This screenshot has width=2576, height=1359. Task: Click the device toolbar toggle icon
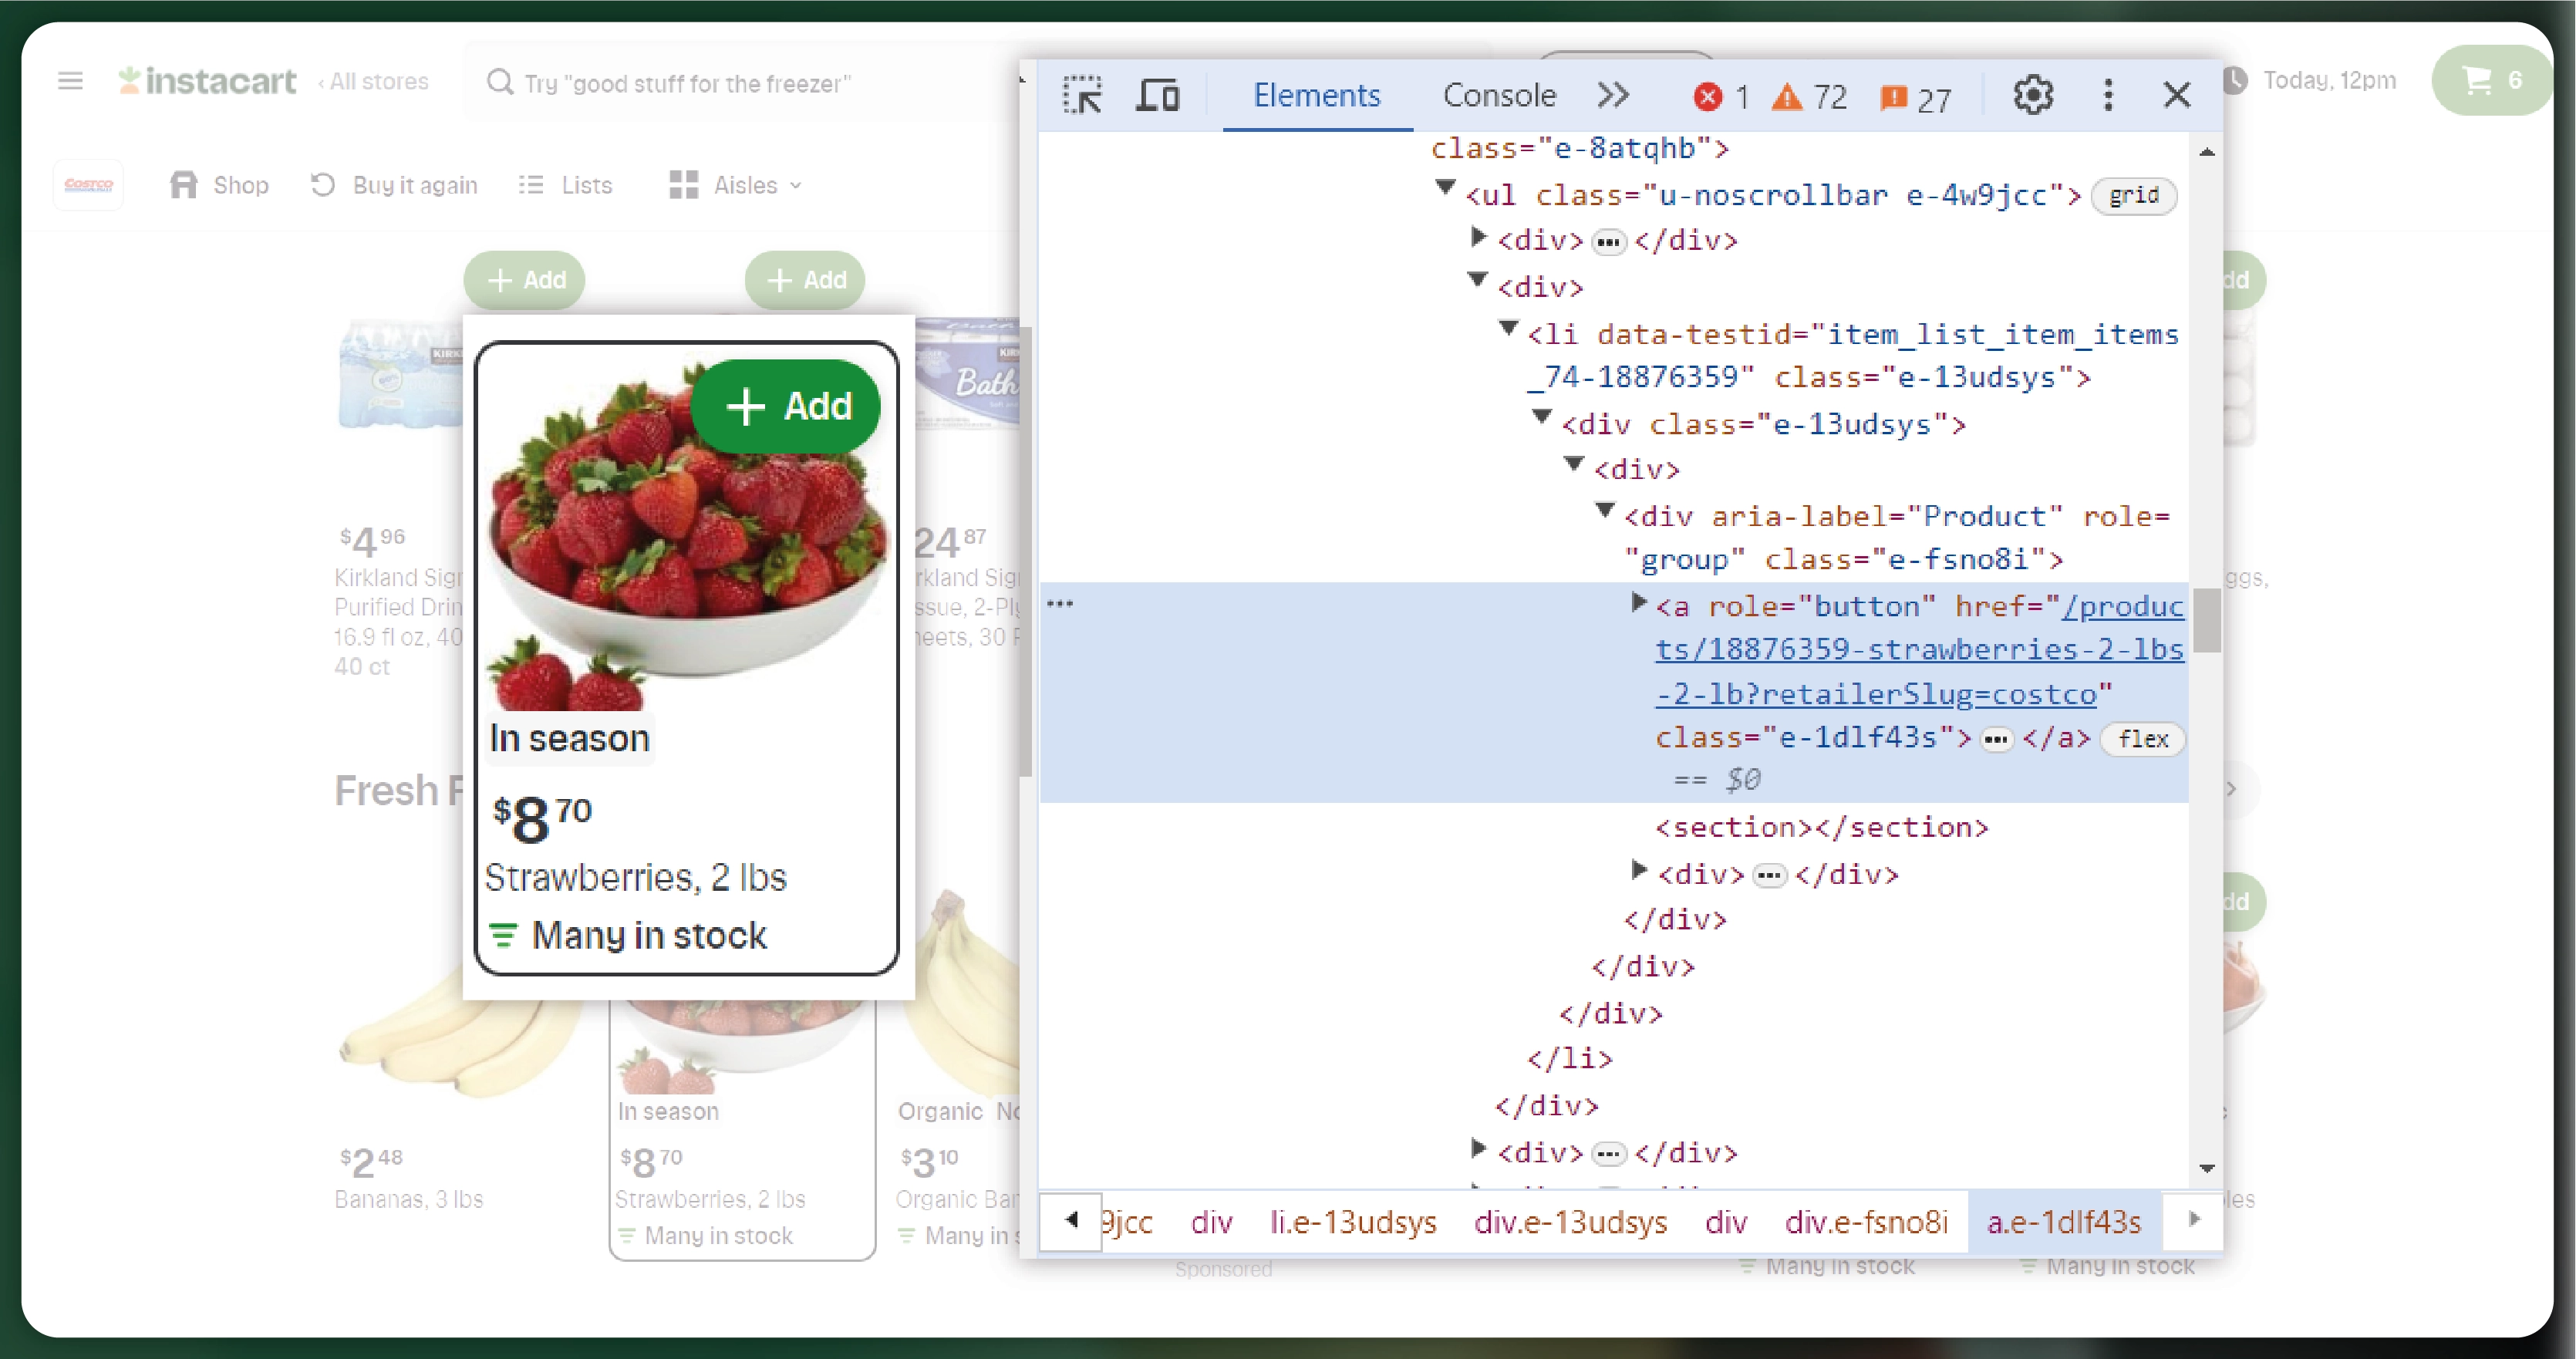coord(1157,93)
